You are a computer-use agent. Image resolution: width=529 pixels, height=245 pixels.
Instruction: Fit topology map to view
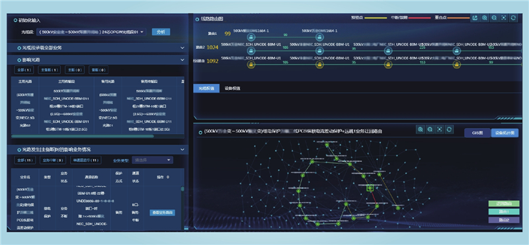[x=439, y=129]
